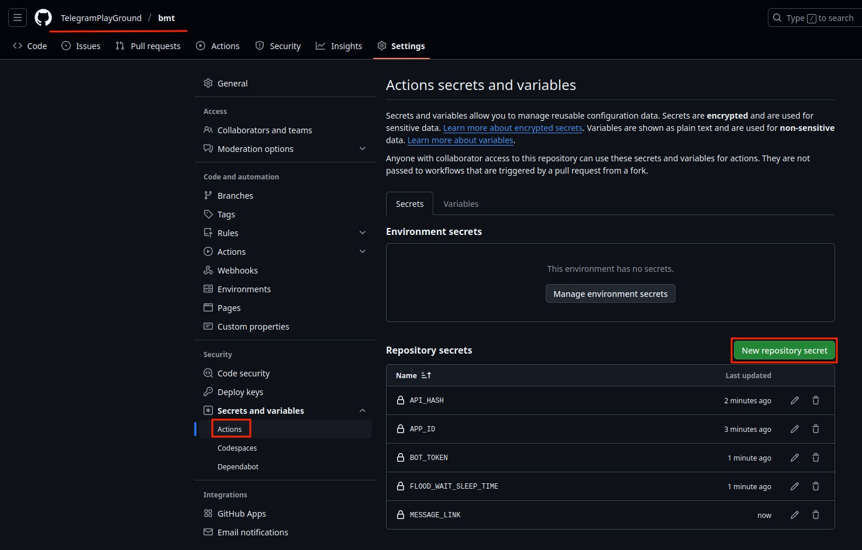
Task: Expand the Rules sidebar section
Action: click(363, 233)
